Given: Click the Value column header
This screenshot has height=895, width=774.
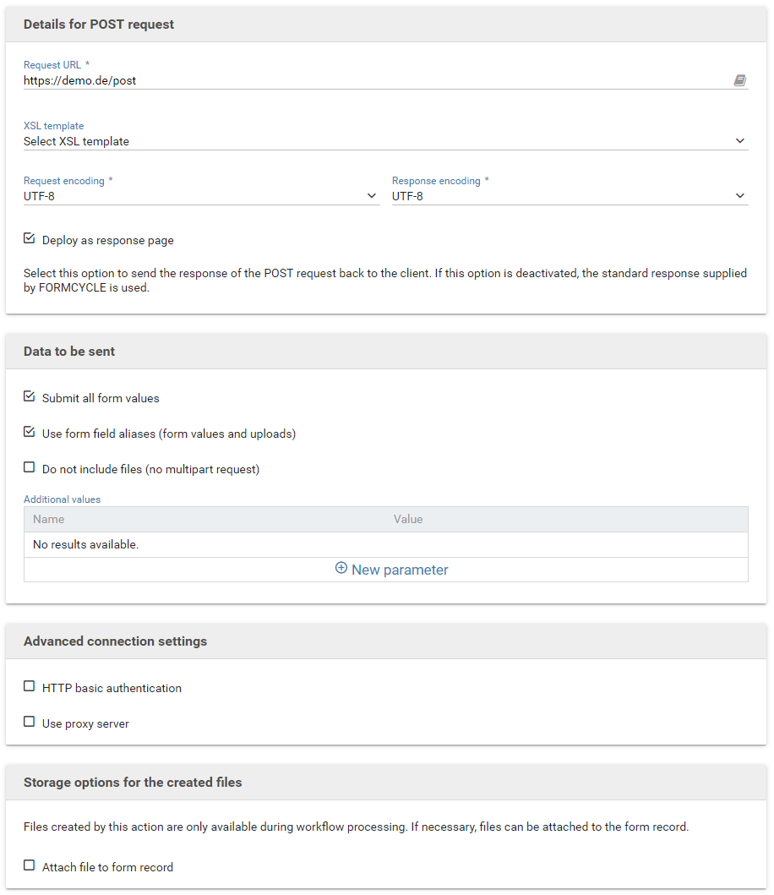Looking at the screenshot, I should click(x=408, y=520).
